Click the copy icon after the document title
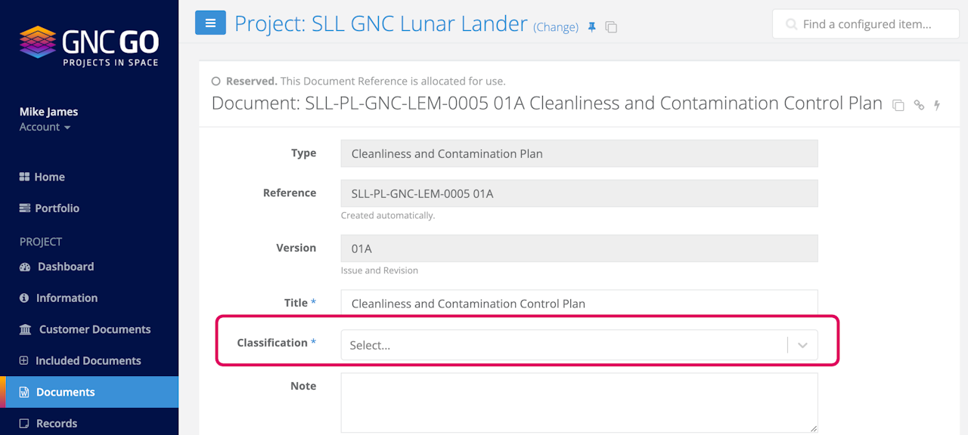The width and height of the screenshot is (968, 435). (898, 105)
